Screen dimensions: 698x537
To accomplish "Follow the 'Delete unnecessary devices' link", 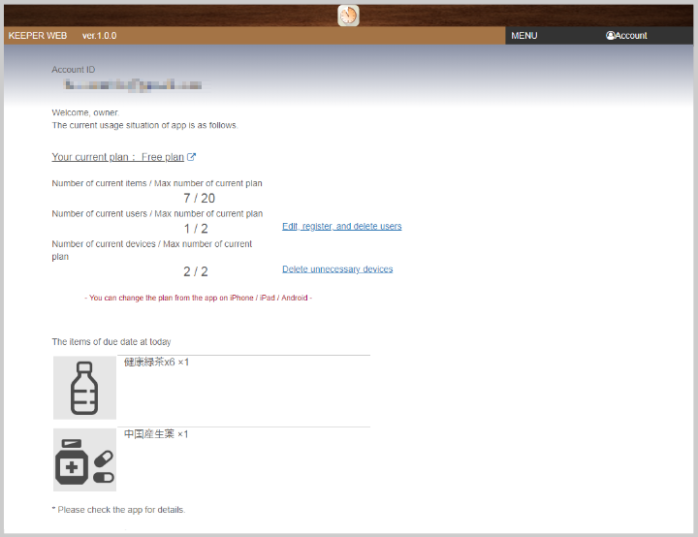I will pos(337,268).
